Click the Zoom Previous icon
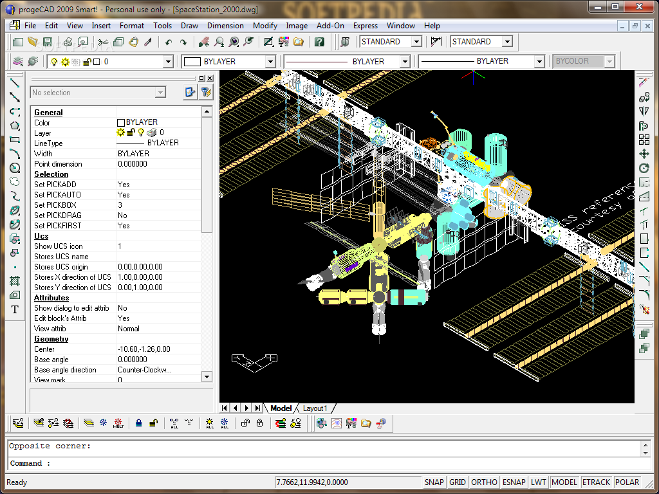Screen dimensions: 659x494 click(x=249, y=42)
